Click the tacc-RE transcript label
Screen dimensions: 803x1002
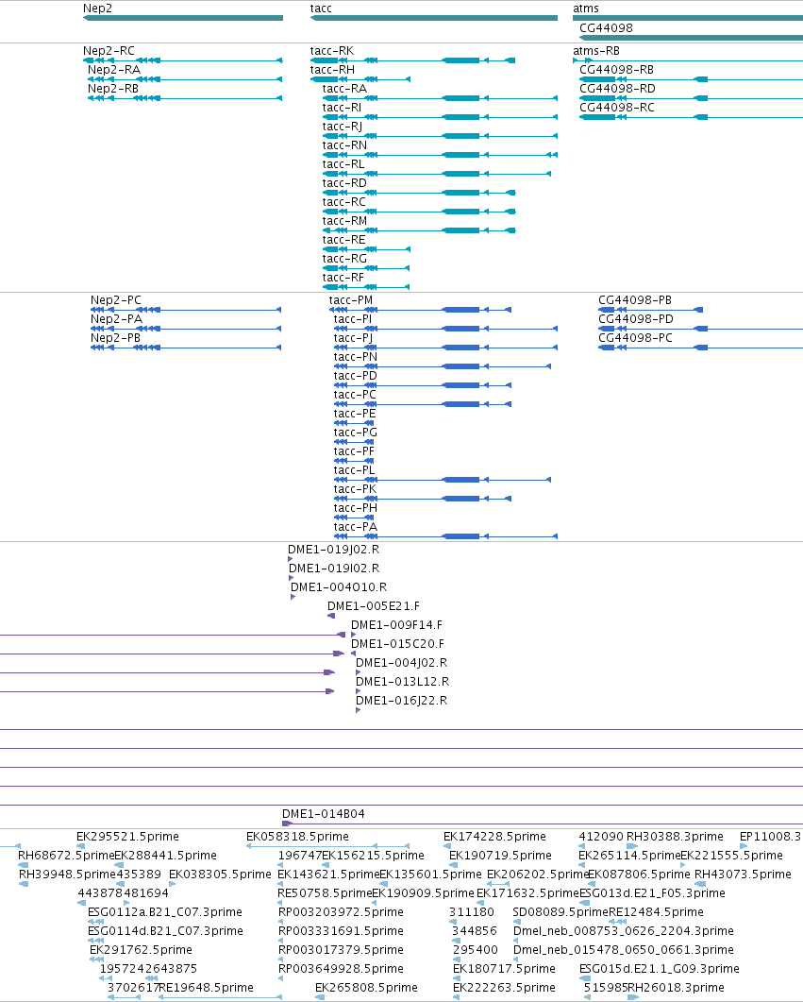tap(344, 240)
